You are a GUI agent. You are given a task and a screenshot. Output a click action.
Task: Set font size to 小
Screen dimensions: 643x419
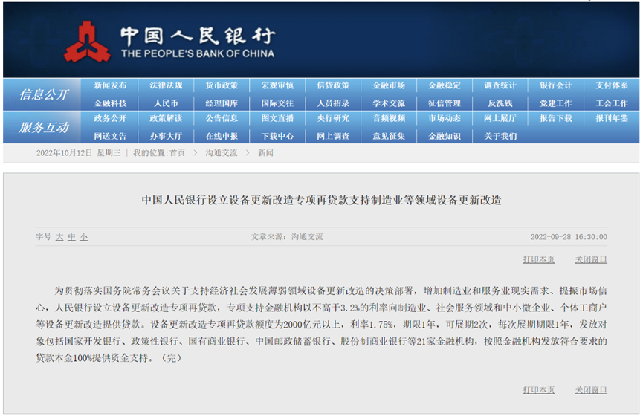(83, 237)
